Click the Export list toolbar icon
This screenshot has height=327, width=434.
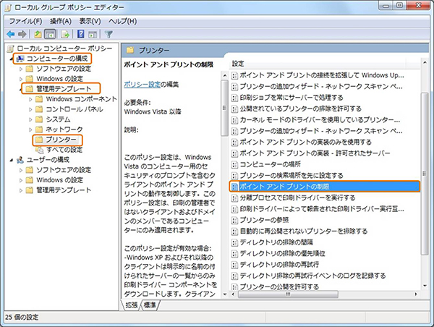pos(67,33)
